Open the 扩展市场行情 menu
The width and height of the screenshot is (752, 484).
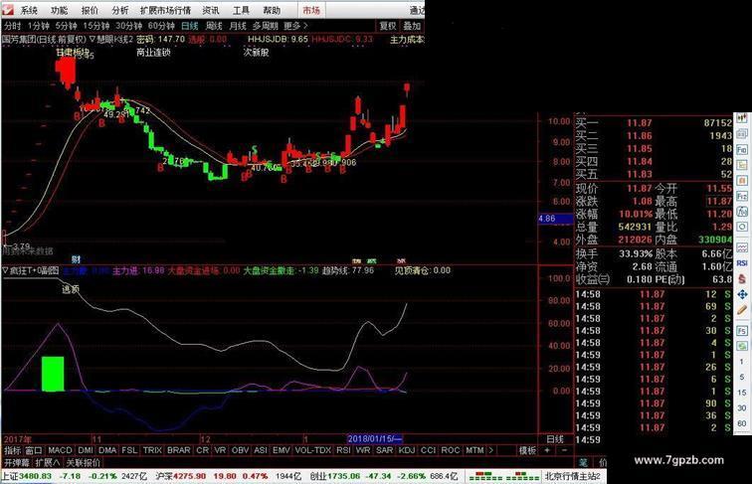[x=165, y=10]
